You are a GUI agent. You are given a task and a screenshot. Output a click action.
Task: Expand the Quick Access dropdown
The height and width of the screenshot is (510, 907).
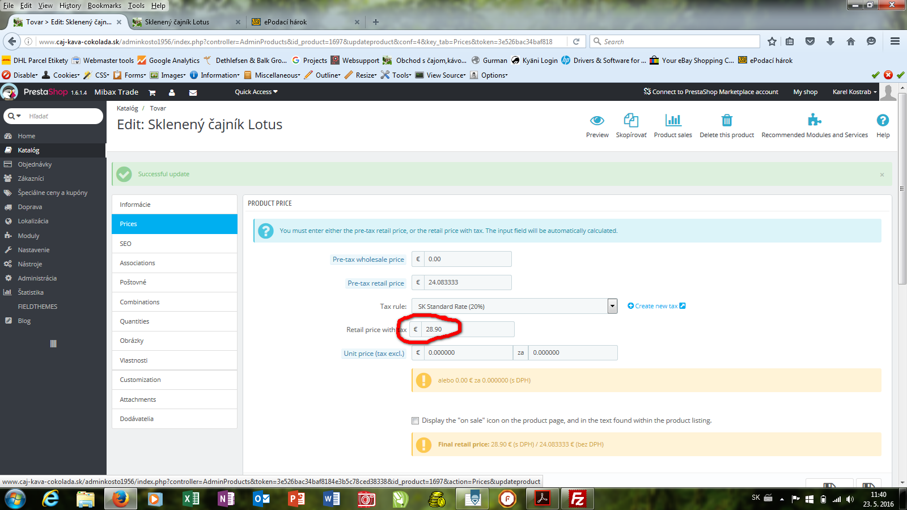coord(256,92)
